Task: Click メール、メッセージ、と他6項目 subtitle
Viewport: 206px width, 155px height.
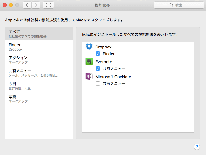Action: coord(33,75)
